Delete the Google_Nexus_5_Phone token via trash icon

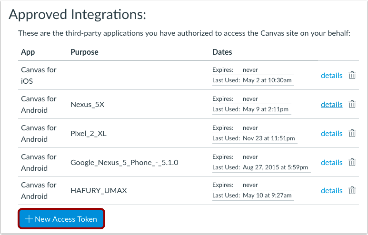click(352, 162)
